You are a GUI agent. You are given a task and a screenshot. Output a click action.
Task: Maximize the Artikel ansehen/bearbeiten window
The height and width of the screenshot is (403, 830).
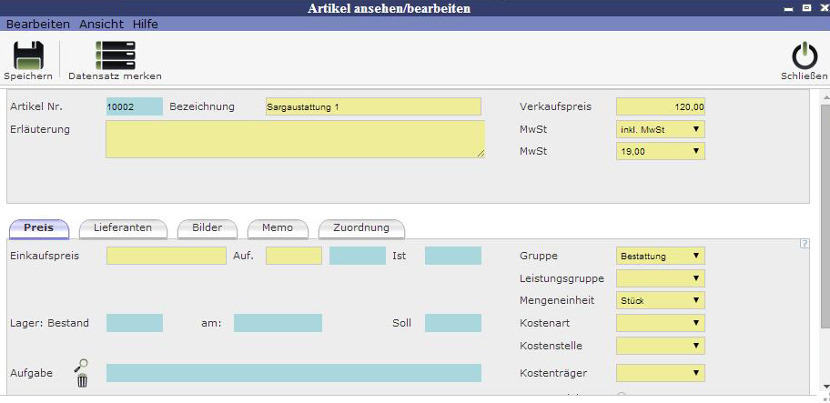click(x=805, y=7)
